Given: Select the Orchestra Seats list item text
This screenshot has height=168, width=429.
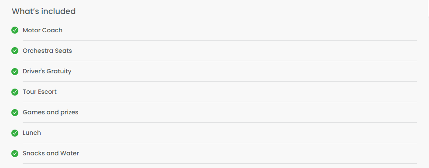Looking at the screenshot, I should [47, 51].
